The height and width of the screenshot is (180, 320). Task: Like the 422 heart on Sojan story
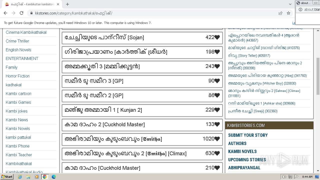(x=217, y=37)
